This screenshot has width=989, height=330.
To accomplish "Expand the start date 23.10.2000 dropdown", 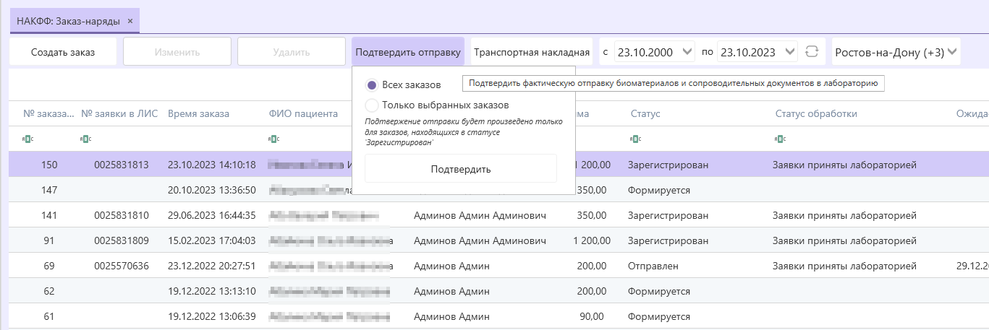I will [687, 52].
